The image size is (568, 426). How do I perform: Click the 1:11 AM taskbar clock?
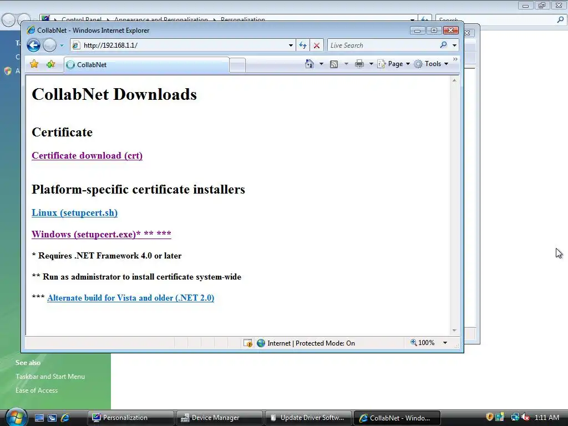click(x=546, y=417)
